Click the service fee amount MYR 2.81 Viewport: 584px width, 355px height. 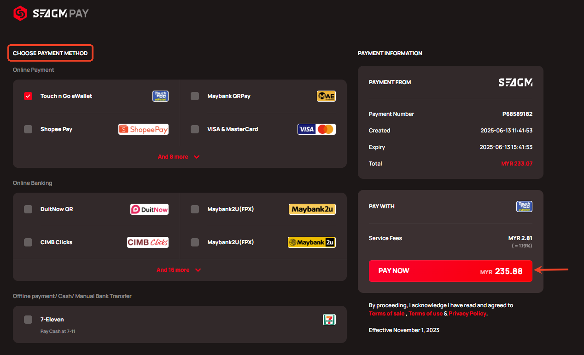click(520, 238)
